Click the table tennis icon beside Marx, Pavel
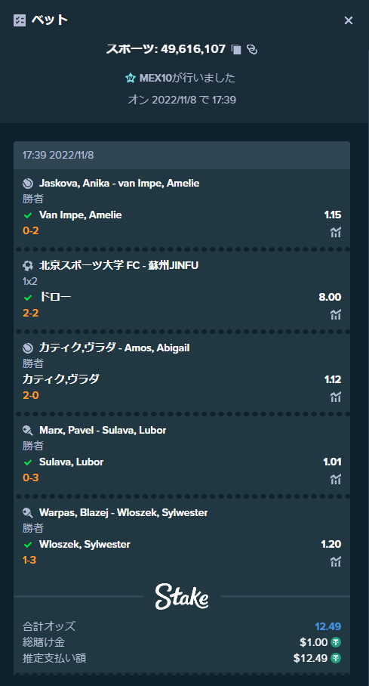Image resolution: width=369 pixels, height=686 pixels. coord(28,431)
